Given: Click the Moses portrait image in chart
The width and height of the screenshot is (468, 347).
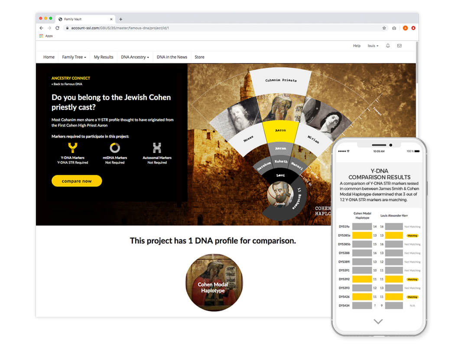Looking at the screenshot, I should pyautogui.click(x=237, y=117).
